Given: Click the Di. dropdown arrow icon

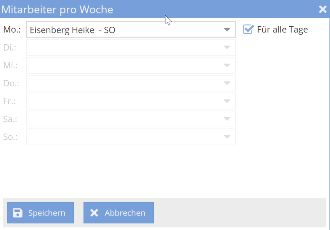Looking at the screenshot, I should tap(228, 47).
